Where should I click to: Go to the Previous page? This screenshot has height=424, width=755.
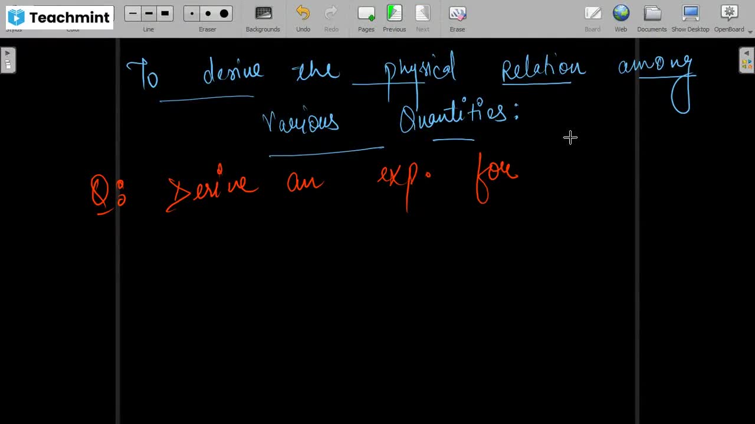click(x=394, y=14)
